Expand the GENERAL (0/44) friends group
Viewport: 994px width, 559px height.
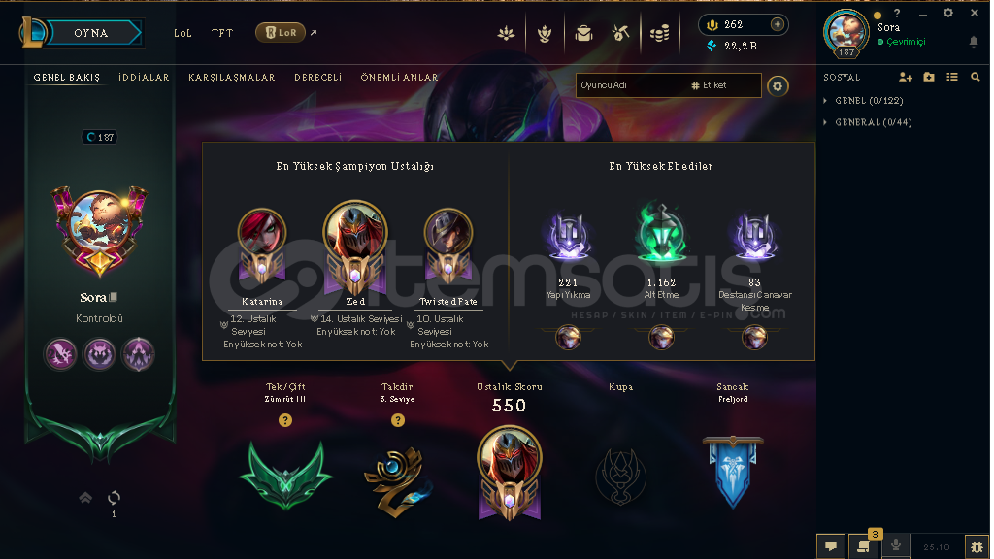pyautogui.click(x=867, y=122)
